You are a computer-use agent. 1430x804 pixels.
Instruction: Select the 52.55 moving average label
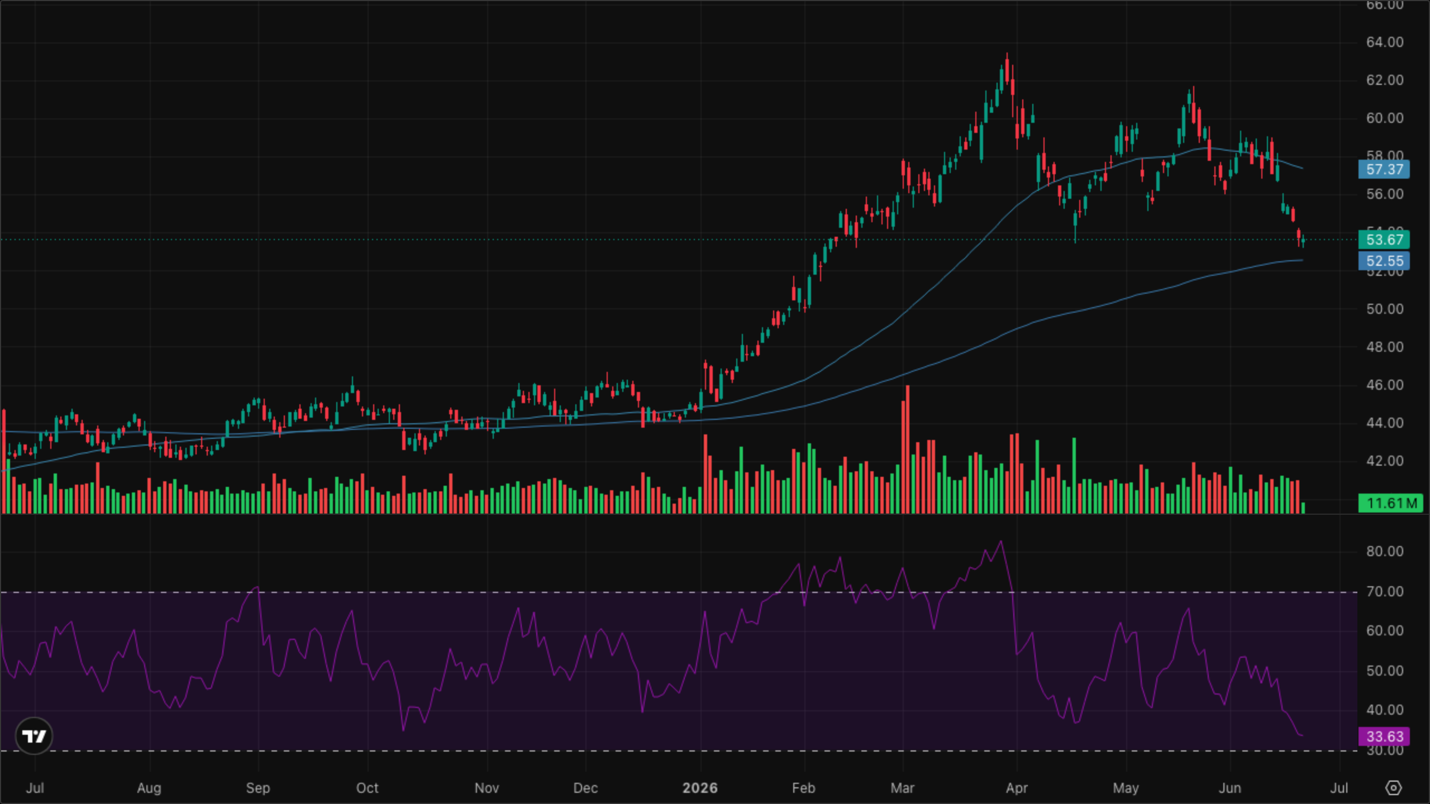1384,261
